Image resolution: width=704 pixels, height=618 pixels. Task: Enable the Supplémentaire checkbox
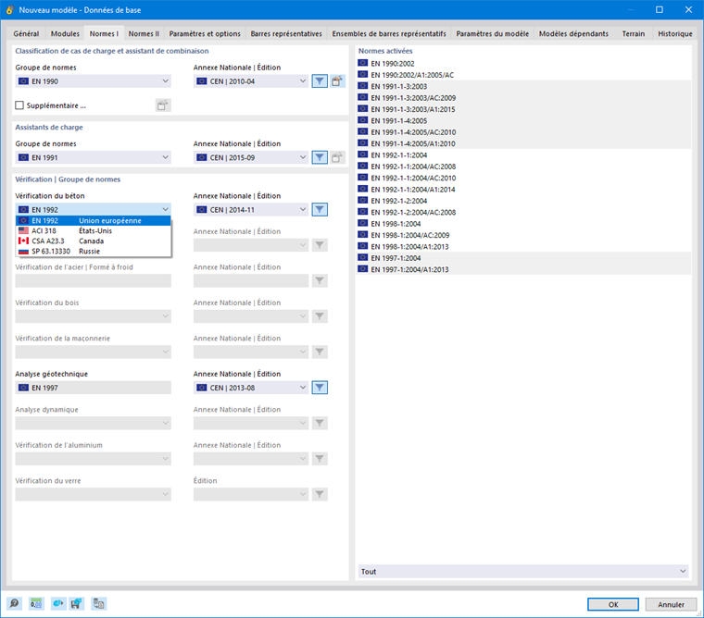[x=19, y=105]
